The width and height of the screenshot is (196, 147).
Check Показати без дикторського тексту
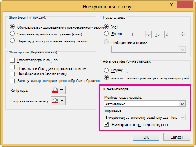[12, 67]
